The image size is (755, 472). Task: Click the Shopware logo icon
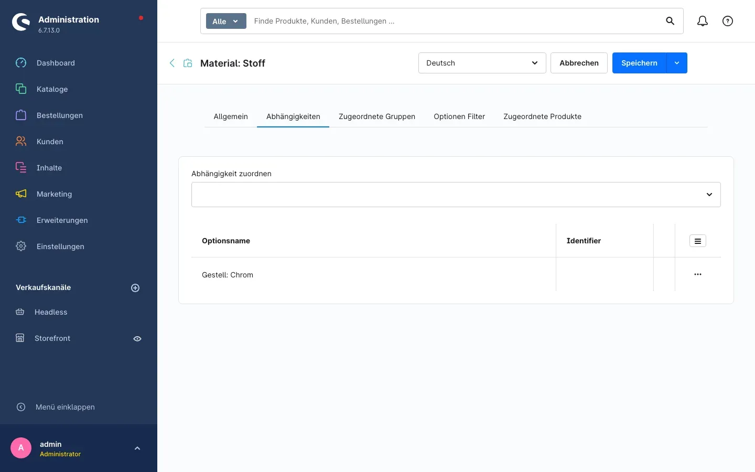pyautogui.click(x=21, y=22)
